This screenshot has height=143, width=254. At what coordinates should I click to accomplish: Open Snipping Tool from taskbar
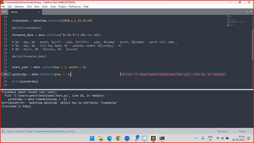[x=144, y=138]
